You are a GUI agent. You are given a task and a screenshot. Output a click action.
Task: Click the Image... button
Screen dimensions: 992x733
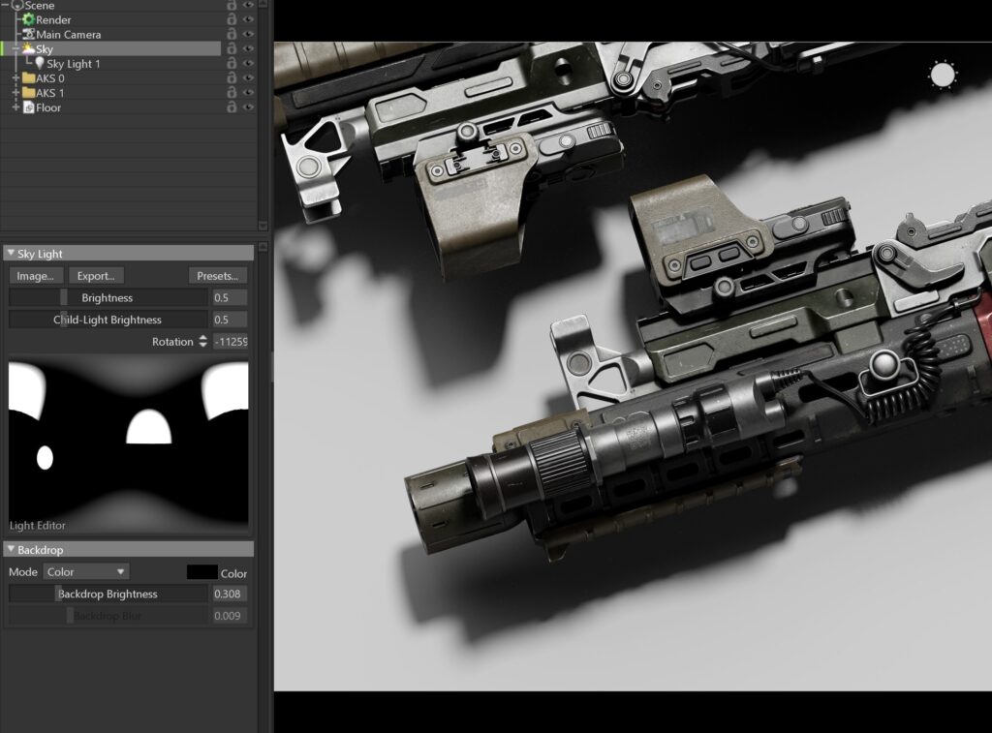tap(36, 276)
